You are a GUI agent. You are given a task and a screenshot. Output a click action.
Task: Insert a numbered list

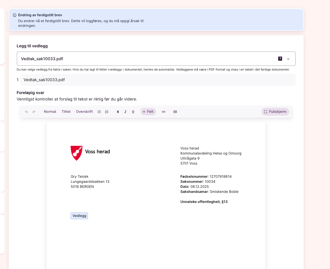[x=107, y=112]
